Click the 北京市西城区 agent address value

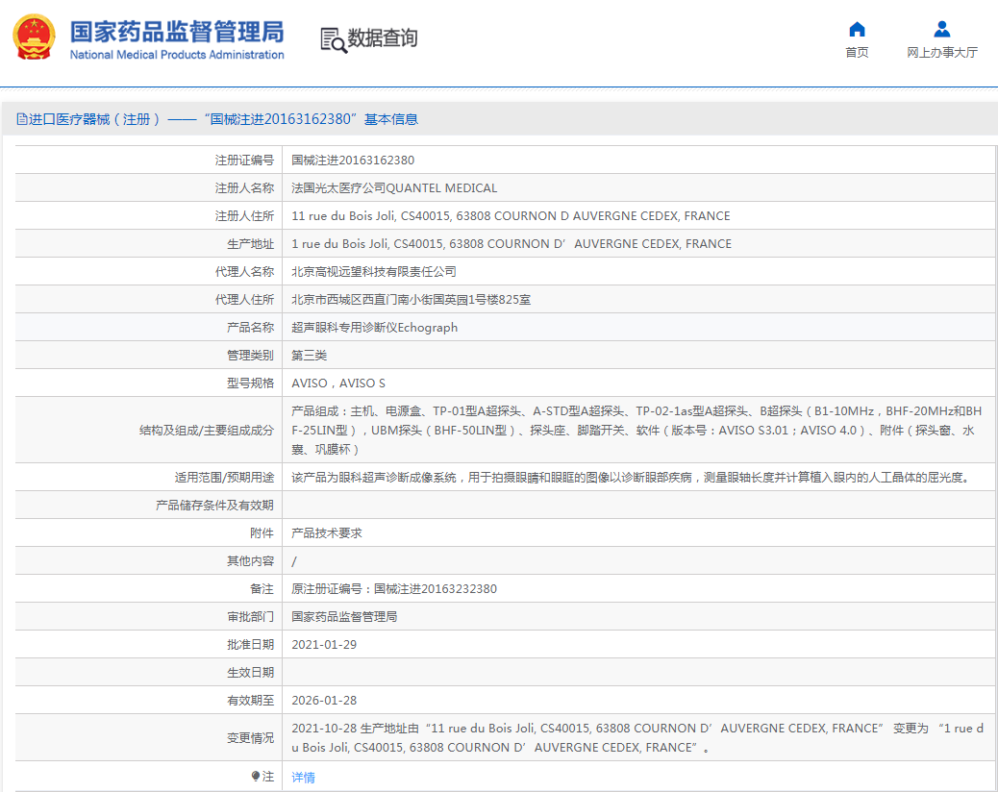point(411,300)
